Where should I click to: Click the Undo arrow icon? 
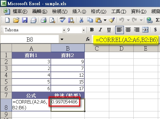(122, 20)
